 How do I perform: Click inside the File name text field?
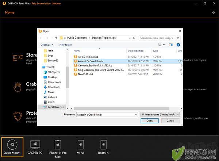(105, 115)
